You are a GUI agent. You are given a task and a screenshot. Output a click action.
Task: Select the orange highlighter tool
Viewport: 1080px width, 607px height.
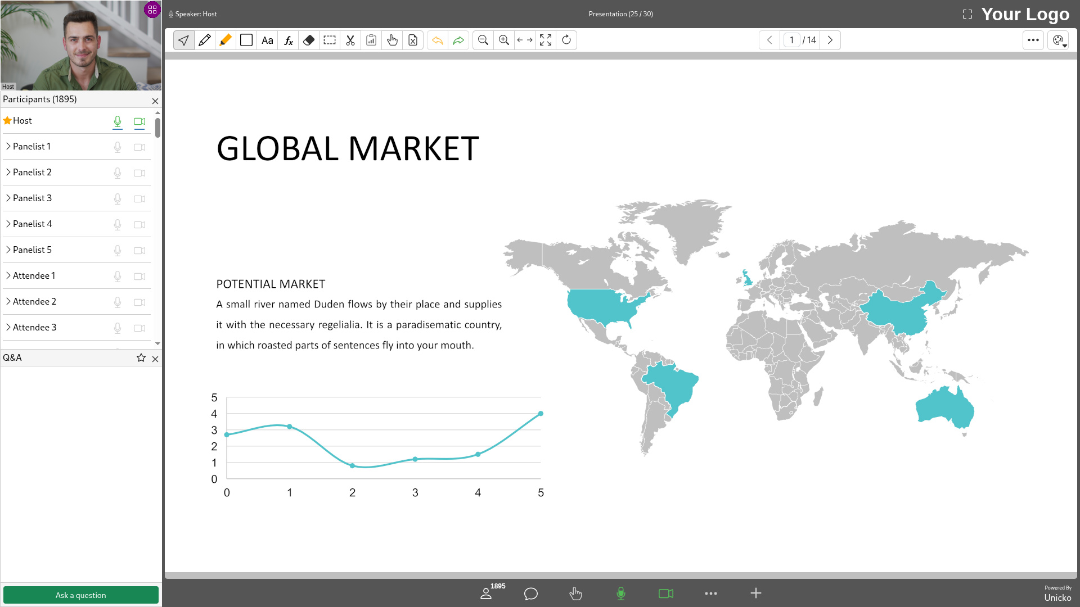[x=226, y=40]
